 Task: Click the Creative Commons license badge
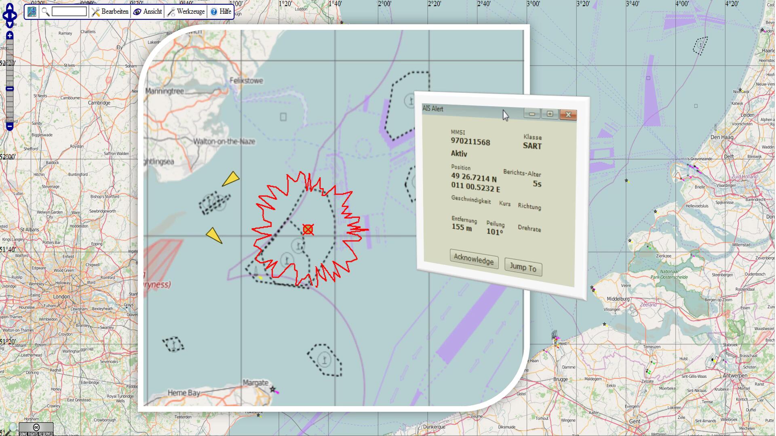coord(36,429)
